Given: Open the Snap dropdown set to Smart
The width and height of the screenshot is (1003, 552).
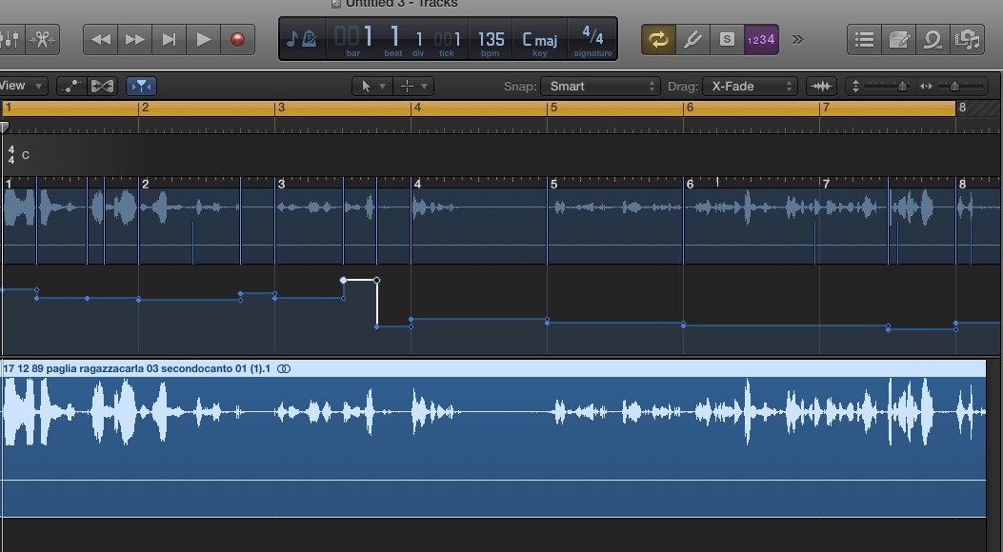Looking at the screenshot, I should pos(600,86).
